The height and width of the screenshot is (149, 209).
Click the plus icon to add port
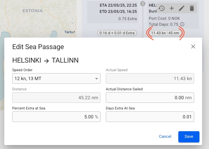pos(171,8)
